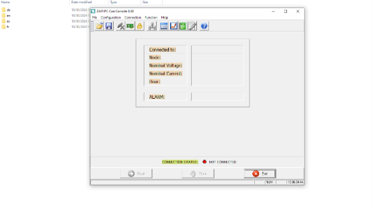Click the yellow padlock icon
373x209 pixels.
click(140, 26)
